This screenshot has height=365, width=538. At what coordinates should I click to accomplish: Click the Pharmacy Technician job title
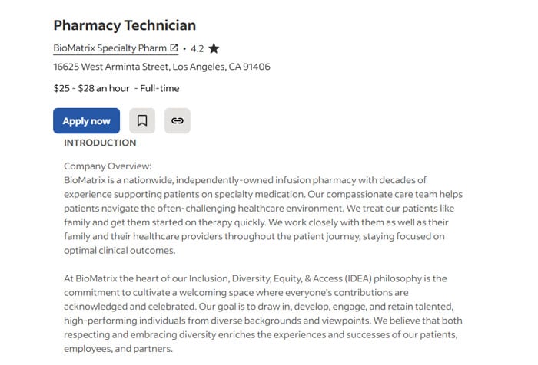pos(125,25)
